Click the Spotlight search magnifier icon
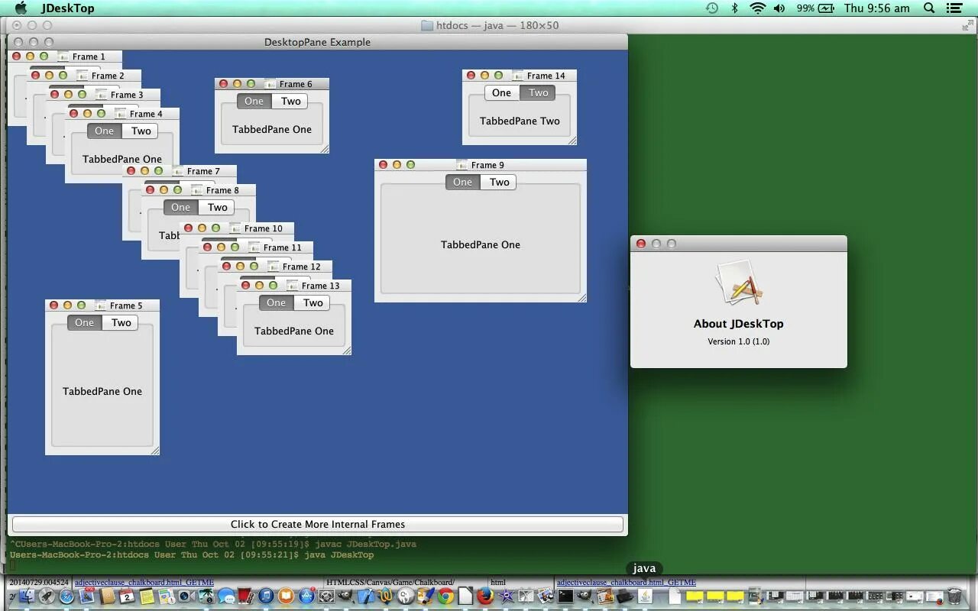This screenshot has height=611, width=978. [929, 8]
